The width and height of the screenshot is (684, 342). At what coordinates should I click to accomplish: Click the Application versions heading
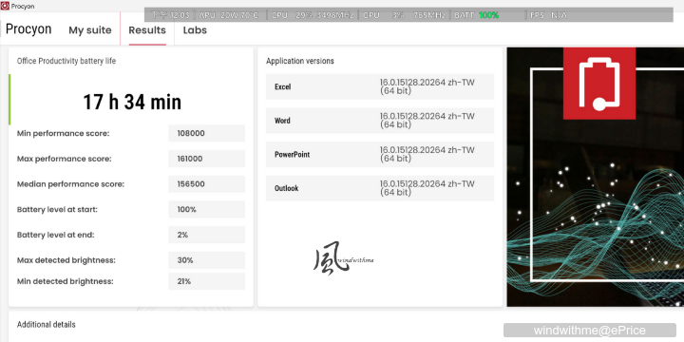299,61
